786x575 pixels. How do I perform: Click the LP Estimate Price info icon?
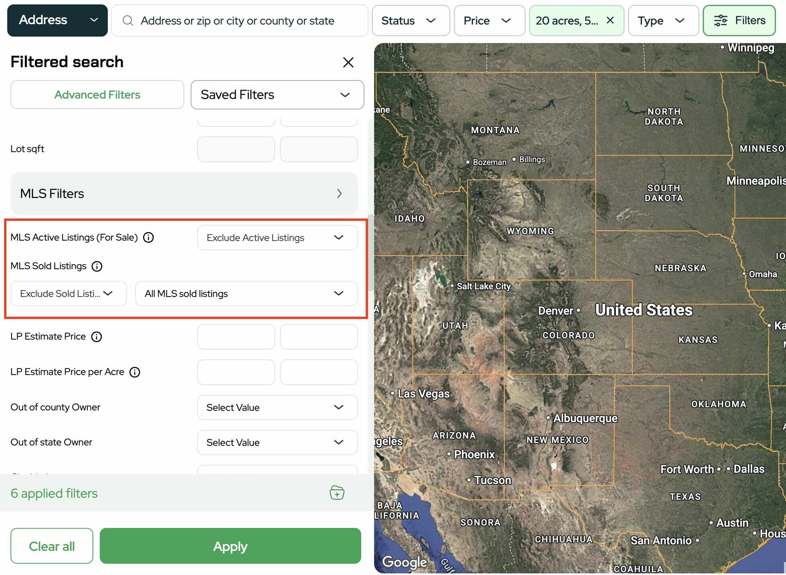(97, 336)
